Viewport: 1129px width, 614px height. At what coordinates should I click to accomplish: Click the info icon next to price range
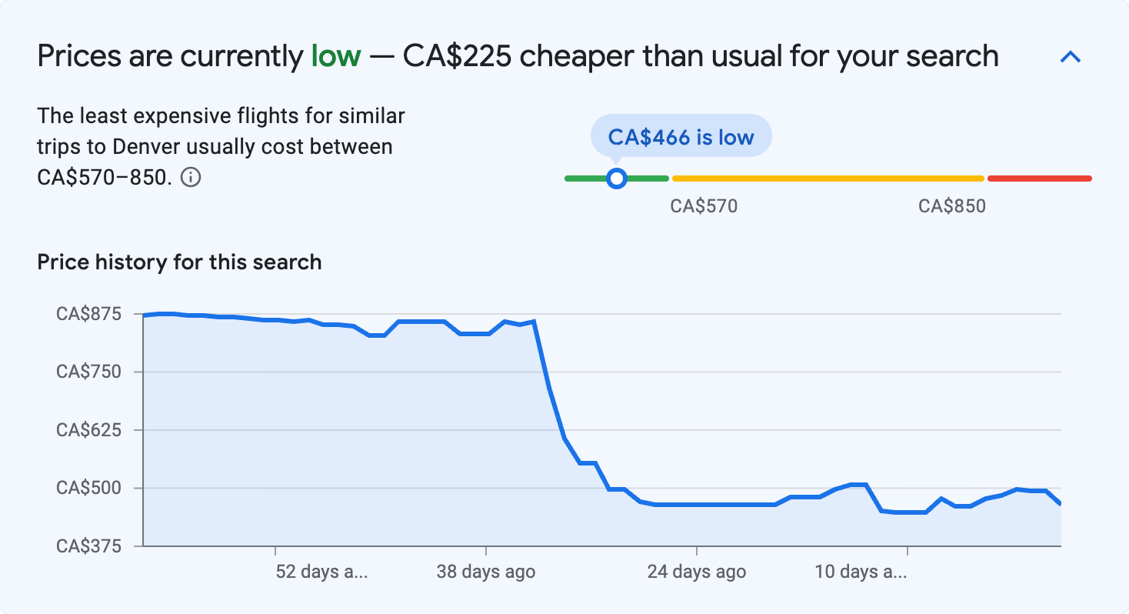(x=191, y=177)
